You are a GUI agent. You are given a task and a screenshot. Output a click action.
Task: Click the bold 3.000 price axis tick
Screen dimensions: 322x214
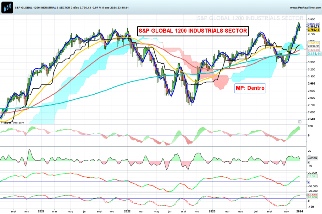pos(312,83)
